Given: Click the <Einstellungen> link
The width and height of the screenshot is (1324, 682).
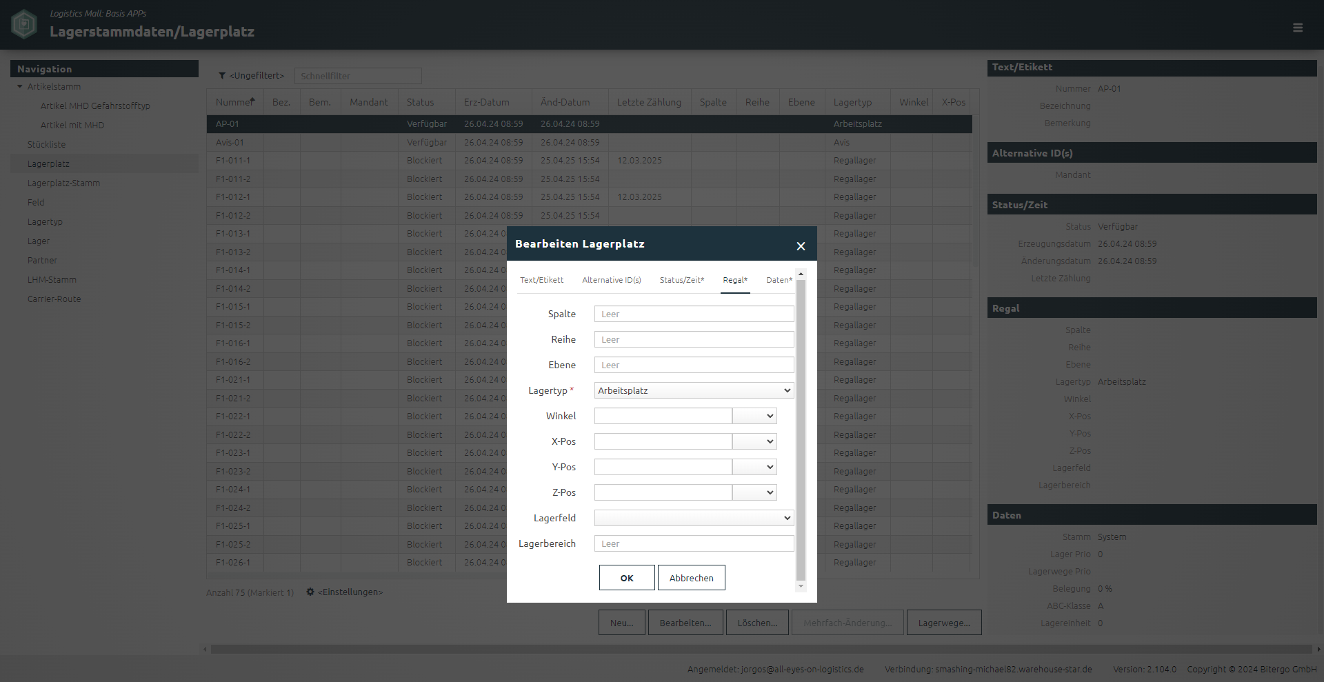Looking at the screenshot, I should 350,592.
